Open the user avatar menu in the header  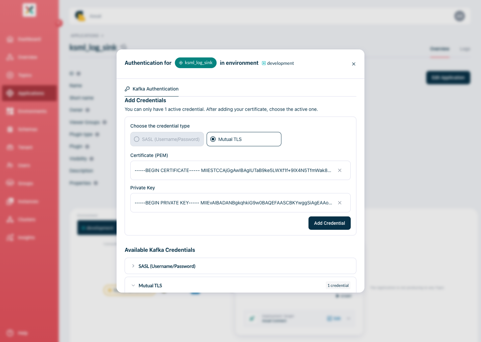tap(460, 16)
